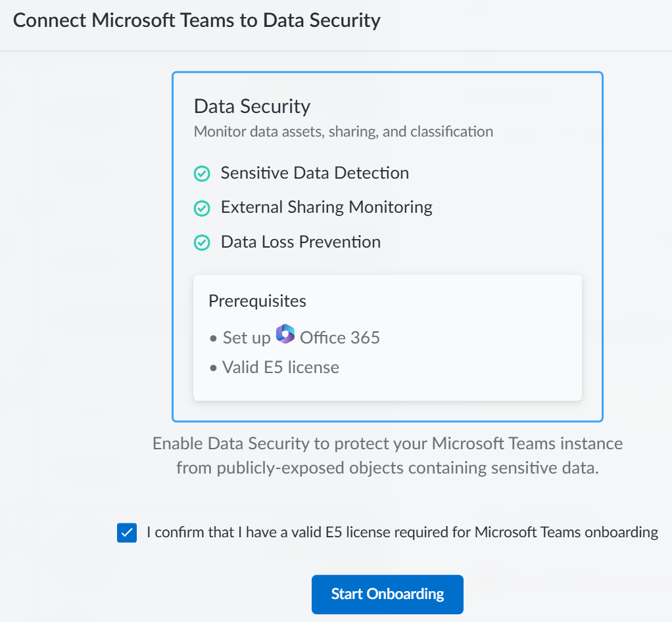Click the Sensitive Data Detection checkmark icon
The width and height of the screenshot is (672, 622).
pyautogui.click(x=202, y=173)
